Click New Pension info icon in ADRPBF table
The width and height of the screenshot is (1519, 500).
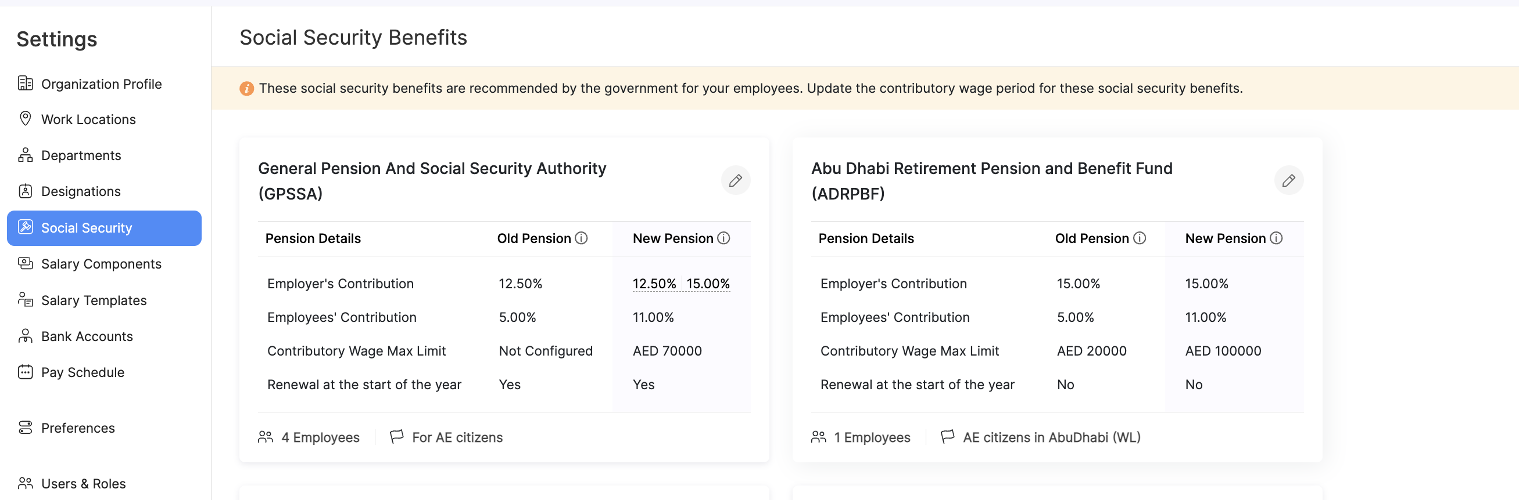click(1277, 238)
